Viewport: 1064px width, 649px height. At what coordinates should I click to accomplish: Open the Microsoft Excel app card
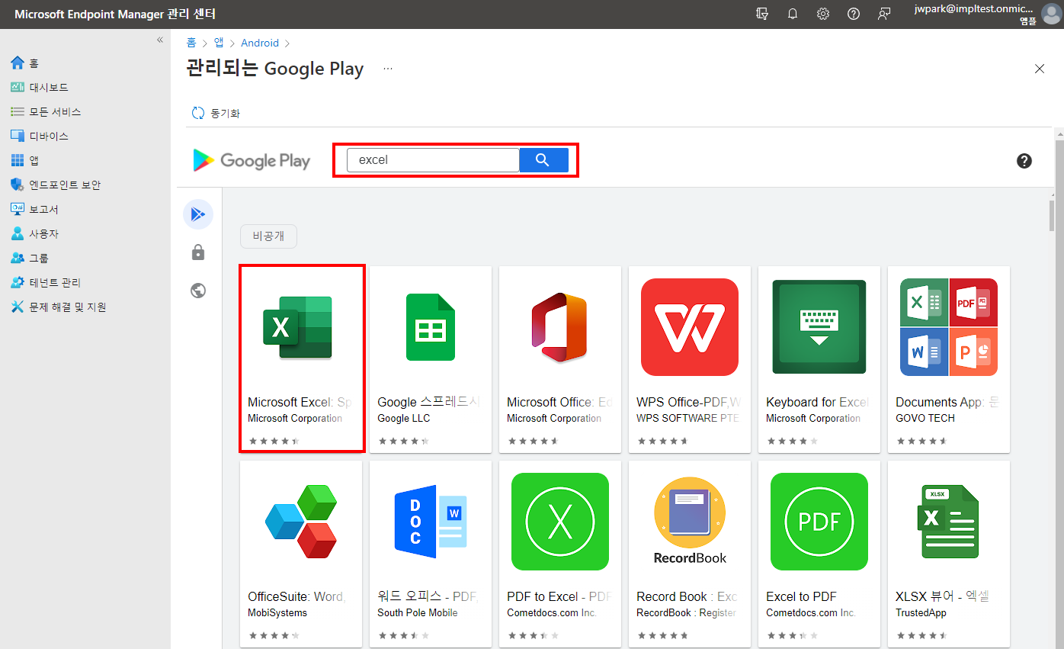pos(301,358)
